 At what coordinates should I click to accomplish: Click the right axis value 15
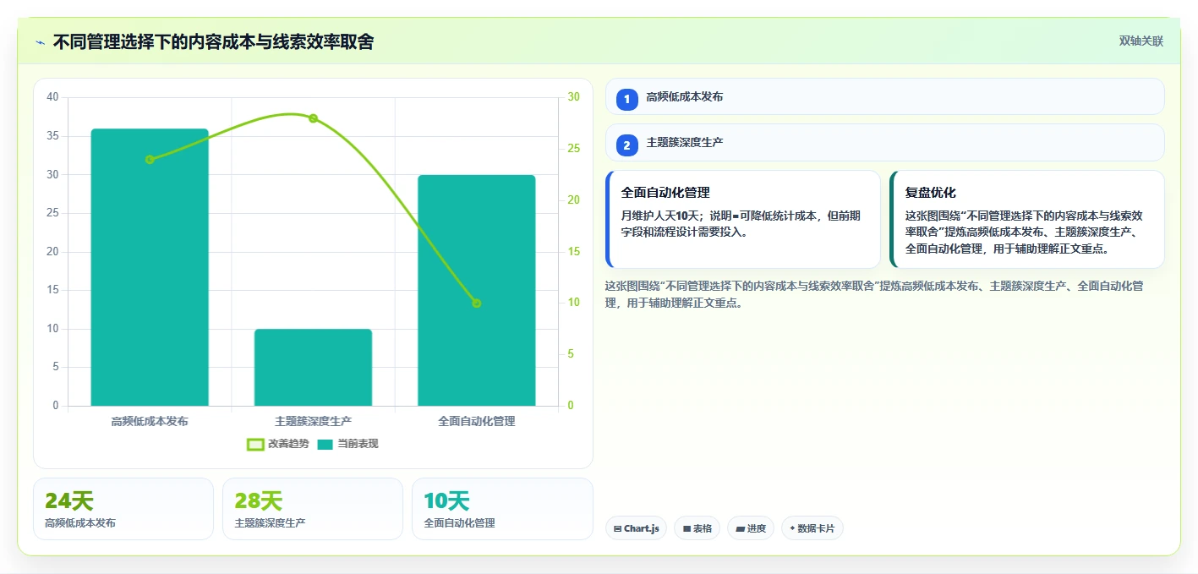pyautogui.click(x=574, y=252)
